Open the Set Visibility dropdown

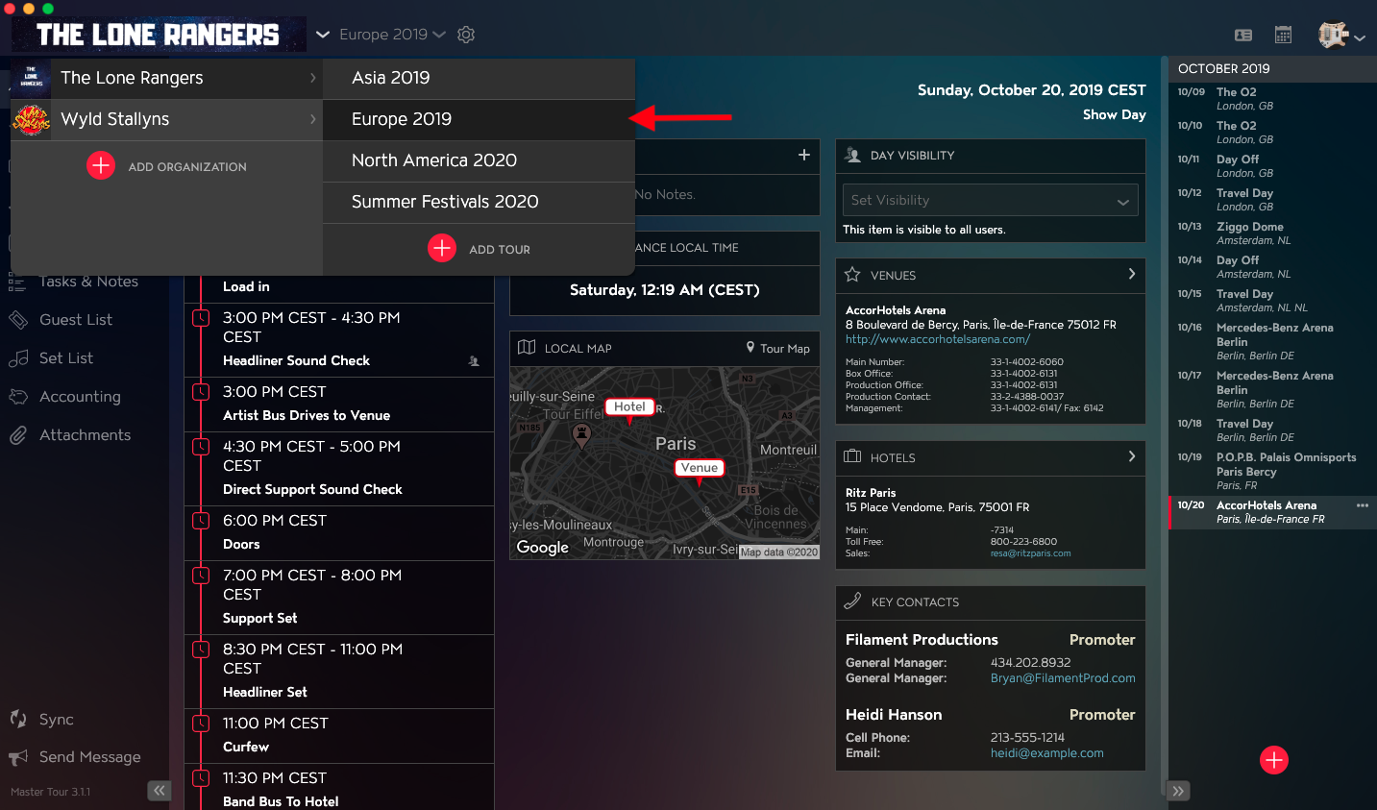pos(991,200)
